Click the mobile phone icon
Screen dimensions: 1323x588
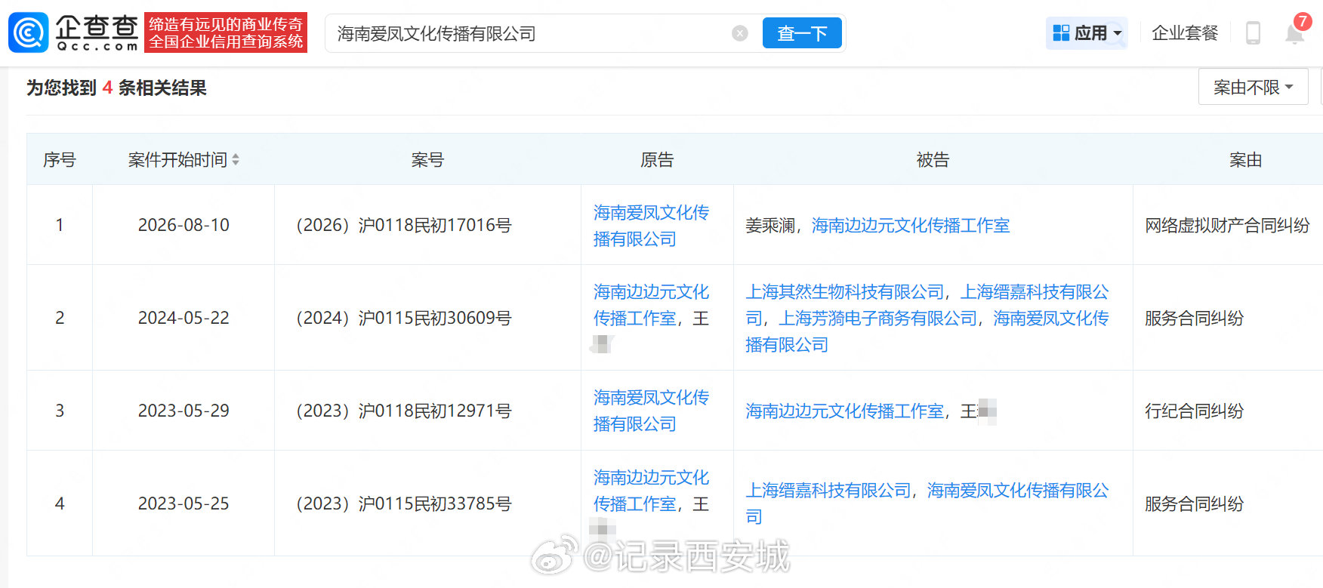tap(1253, 33)
